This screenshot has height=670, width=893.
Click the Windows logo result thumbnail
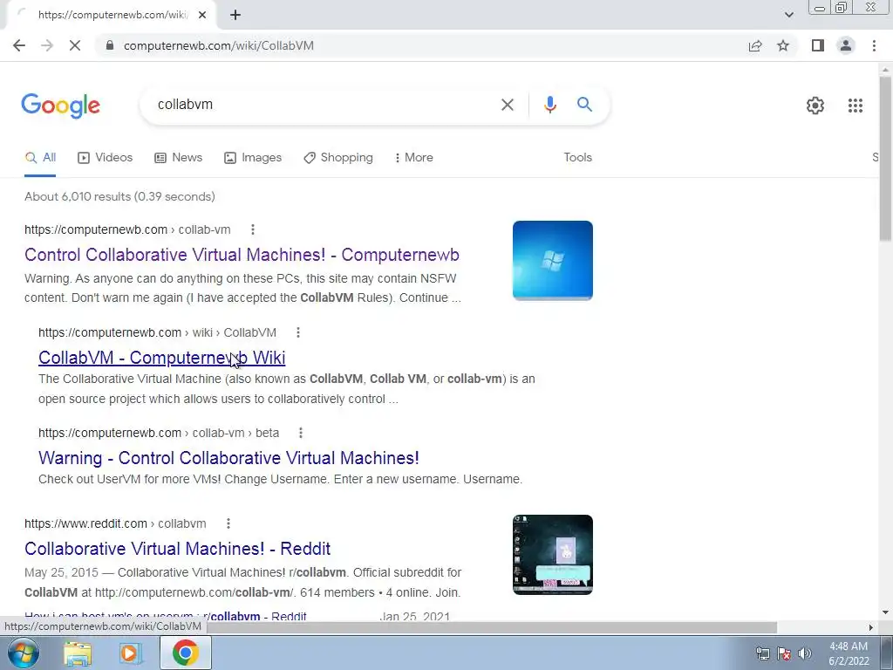(x=552, y=260)
